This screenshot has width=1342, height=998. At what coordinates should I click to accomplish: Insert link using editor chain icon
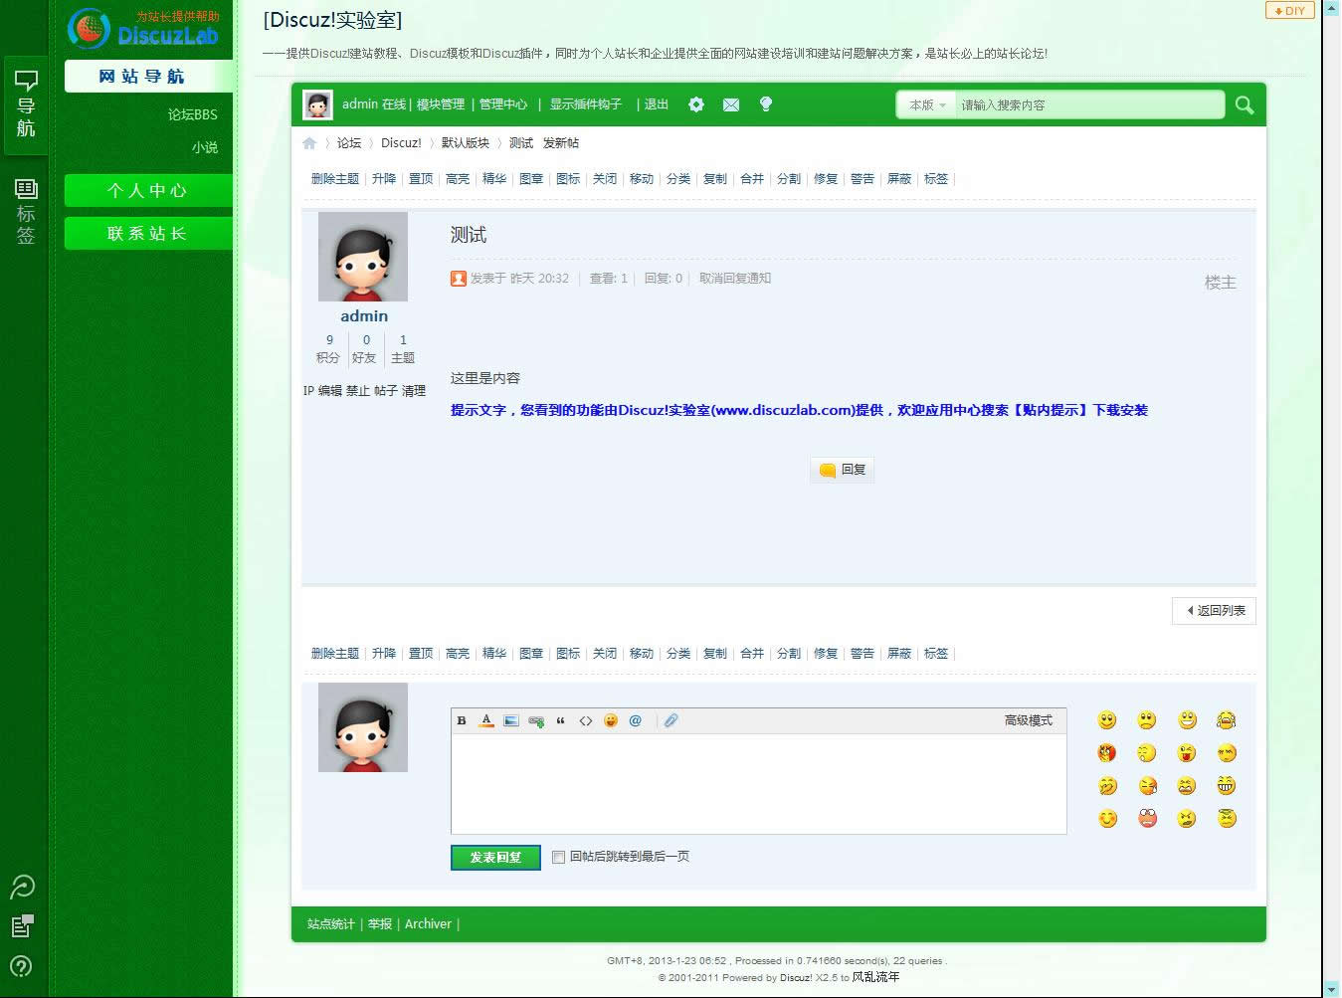coord(536,720)
